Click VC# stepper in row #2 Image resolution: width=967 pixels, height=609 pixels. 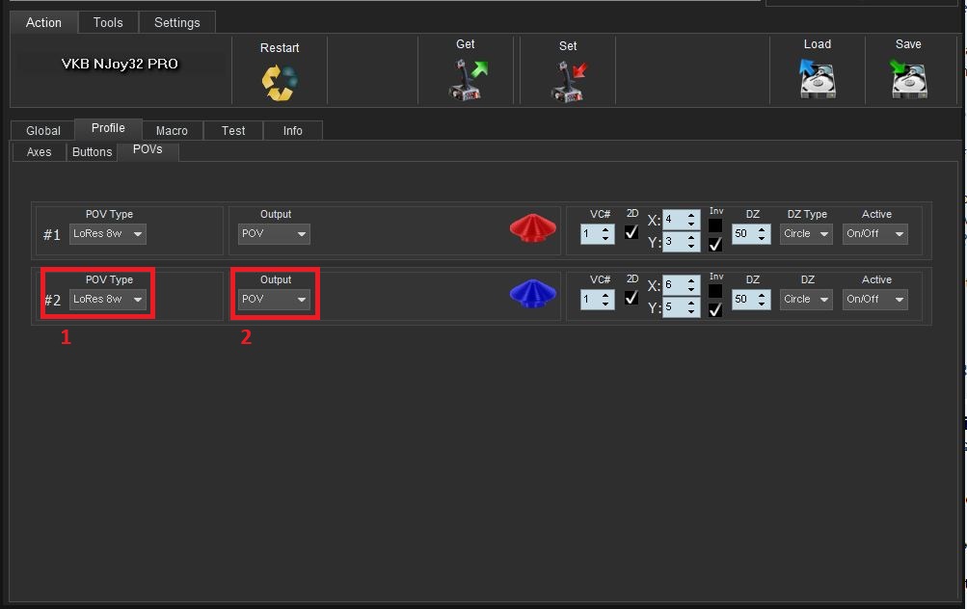(x=597, y=299)
